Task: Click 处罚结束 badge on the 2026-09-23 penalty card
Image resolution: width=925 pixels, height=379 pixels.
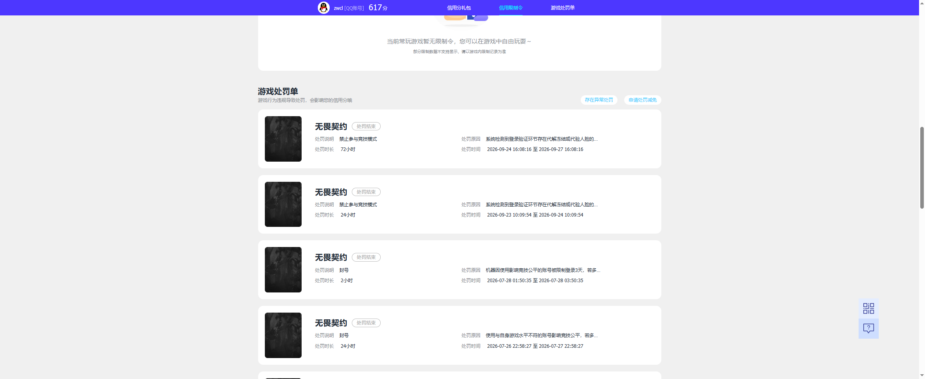Action: 366,192
